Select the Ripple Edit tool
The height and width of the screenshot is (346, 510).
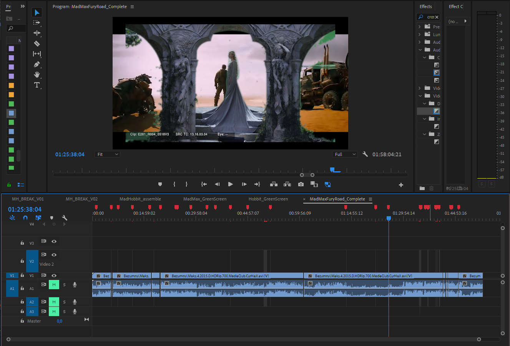click(x=37, y=33)
